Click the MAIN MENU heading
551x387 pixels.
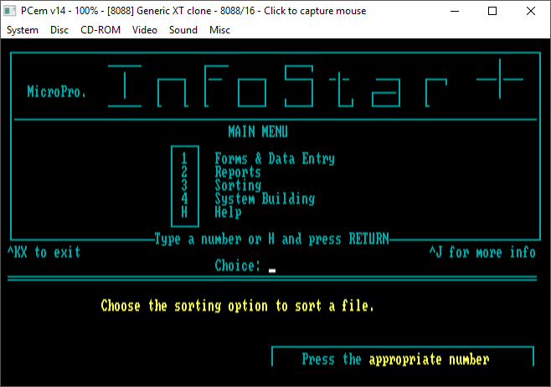pos(258,132)
